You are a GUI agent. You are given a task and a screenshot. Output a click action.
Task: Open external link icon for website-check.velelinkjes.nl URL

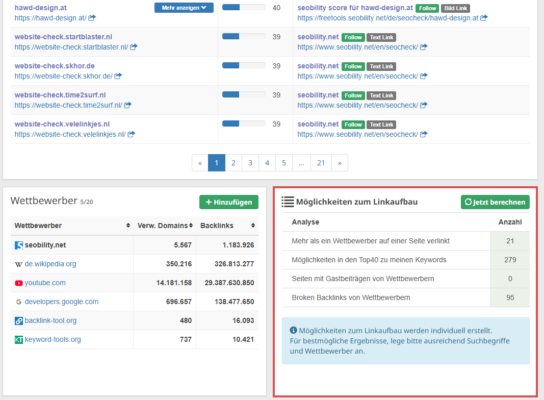[x=131, y=134]
